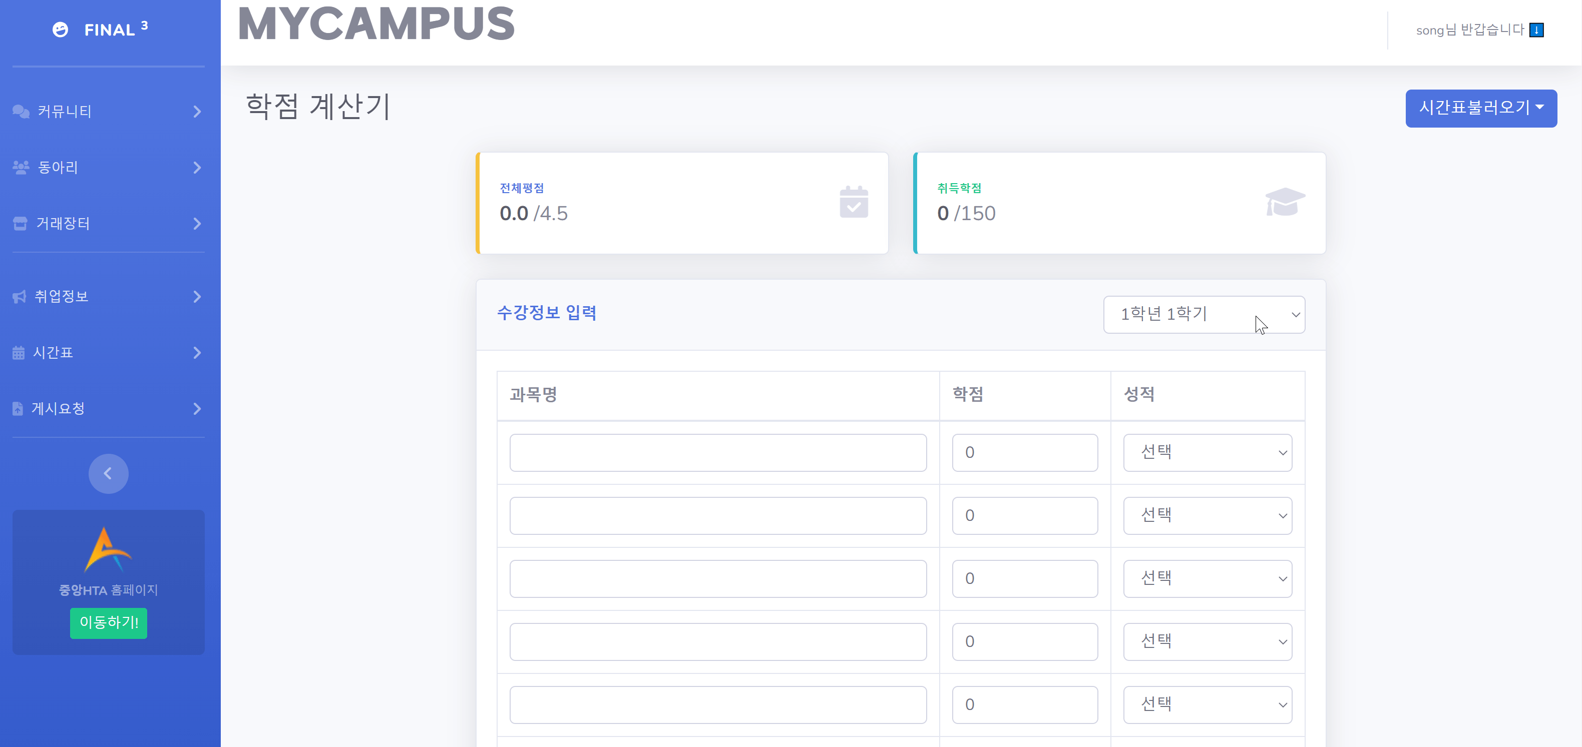The image size is (1582, 747).
Task: Click the MYCAMPUS header title link
Action: 376,25
